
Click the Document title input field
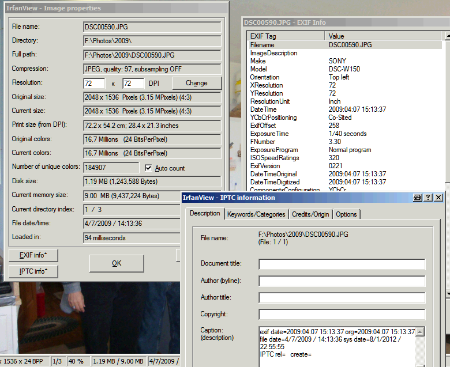[x=342, y=264]
